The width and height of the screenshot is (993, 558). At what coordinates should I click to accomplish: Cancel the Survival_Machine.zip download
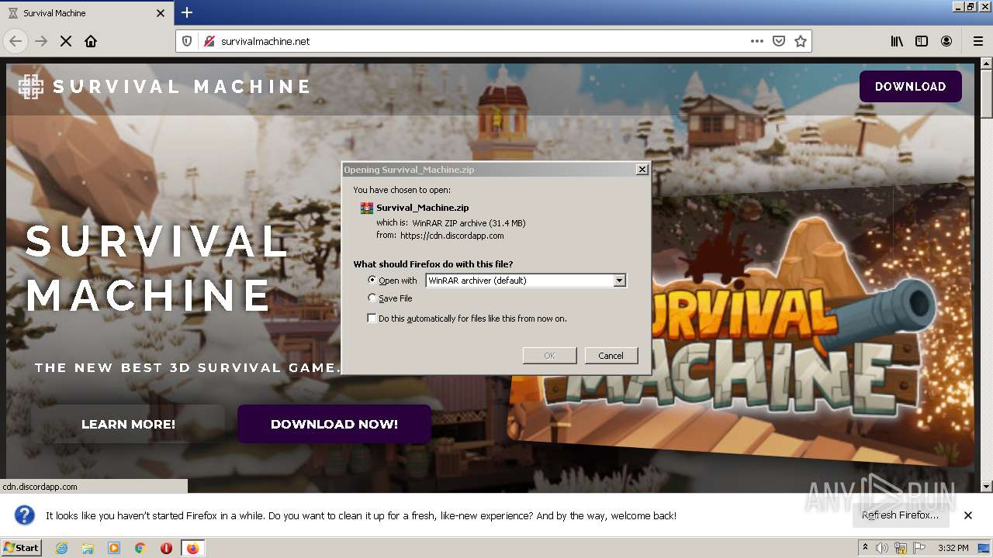(x=611, y=356)
